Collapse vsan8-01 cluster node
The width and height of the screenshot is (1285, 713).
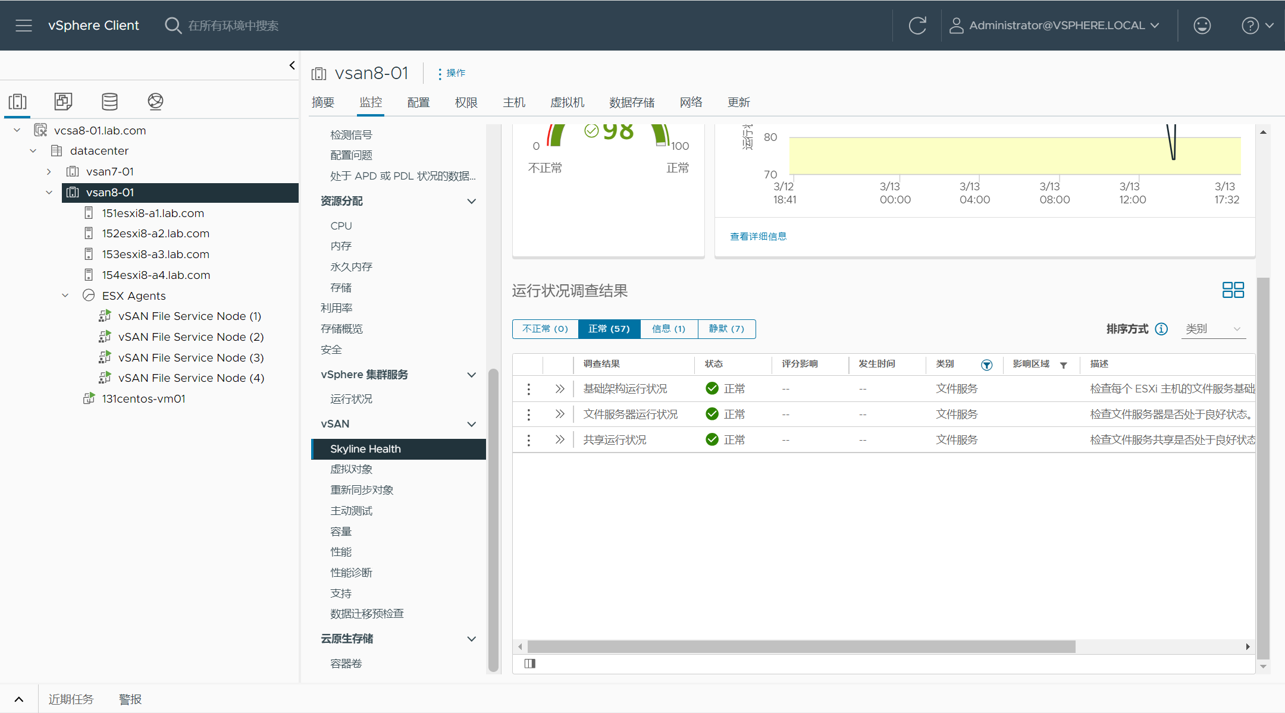(x=49, y=192)
